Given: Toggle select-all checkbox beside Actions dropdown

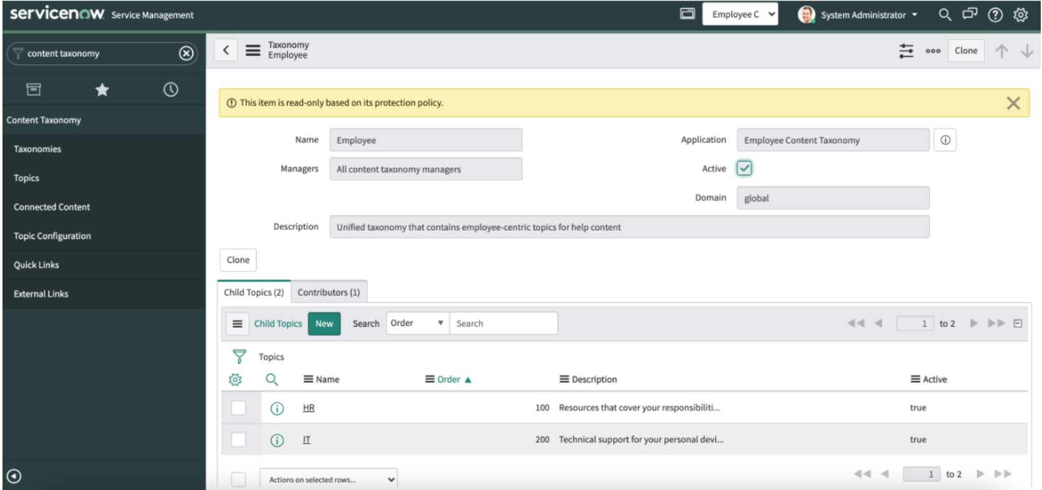Looking at the screenshot, I should point(238,479).
